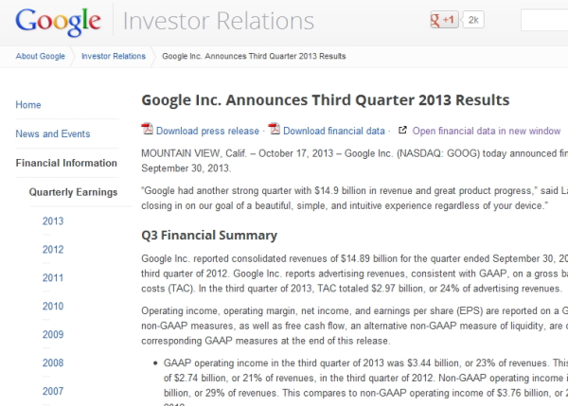Select Investor Relations breadcrumb
This screenshot has height=406, width=568.
click(115, 56)
